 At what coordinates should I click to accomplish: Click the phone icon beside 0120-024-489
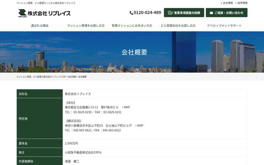131,13
